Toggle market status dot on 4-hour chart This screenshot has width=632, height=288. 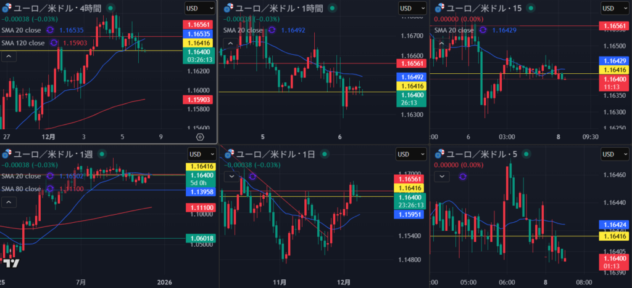coord(110,8)
